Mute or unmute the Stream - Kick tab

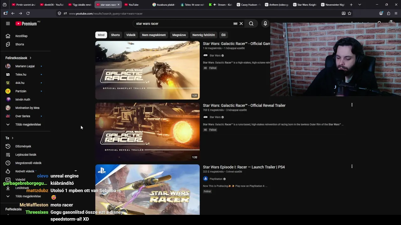pyautogui.click(x=215, y=5)
